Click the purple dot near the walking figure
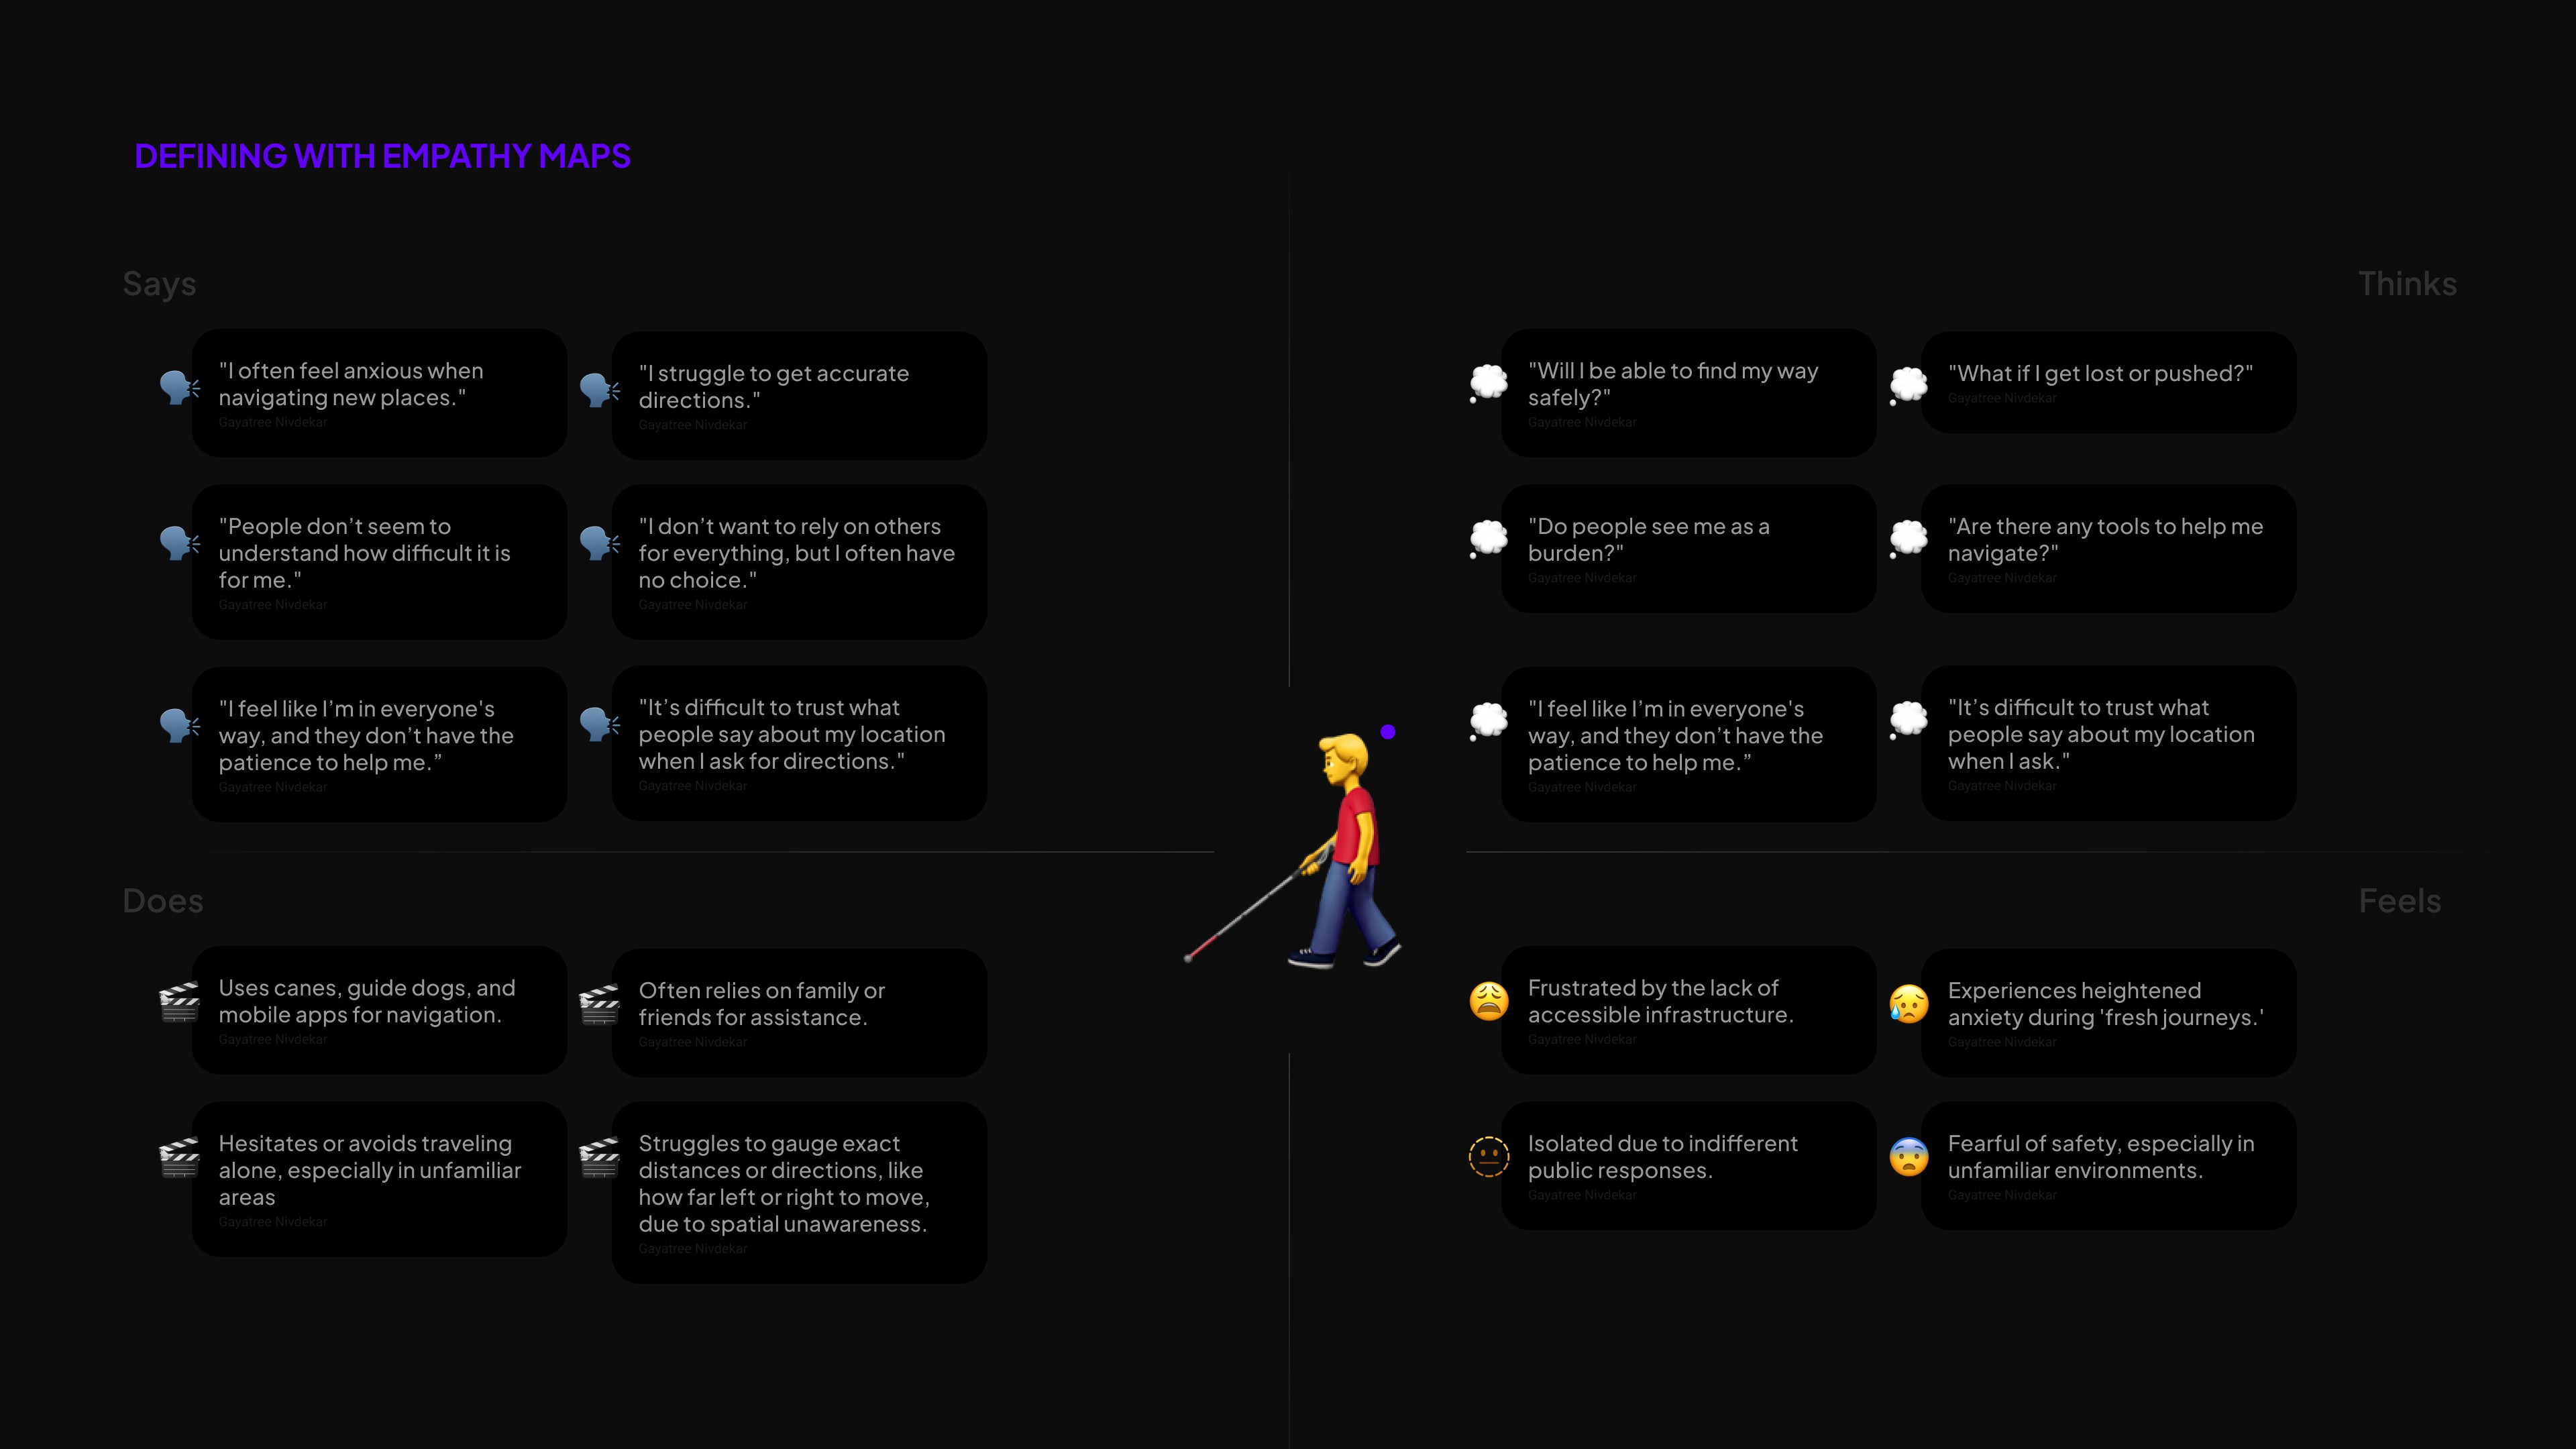This screenshot has width=2576, height=1449. coord(1387,732)
